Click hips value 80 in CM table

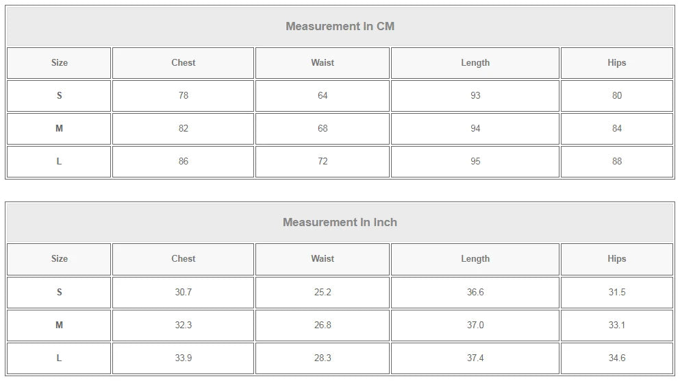616,96
